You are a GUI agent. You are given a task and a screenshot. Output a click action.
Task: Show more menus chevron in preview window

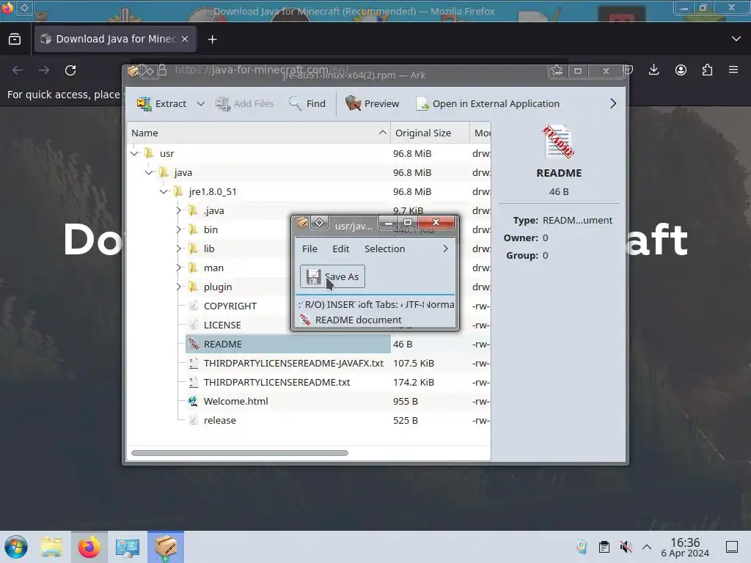445,249
